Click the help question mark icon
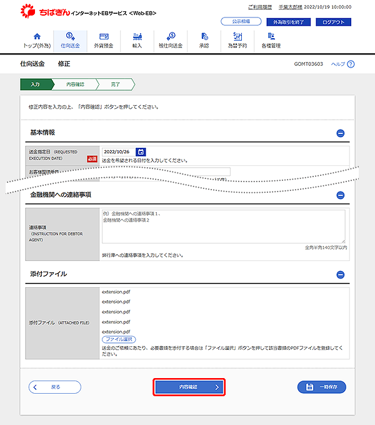 click(x=351, y=64)
